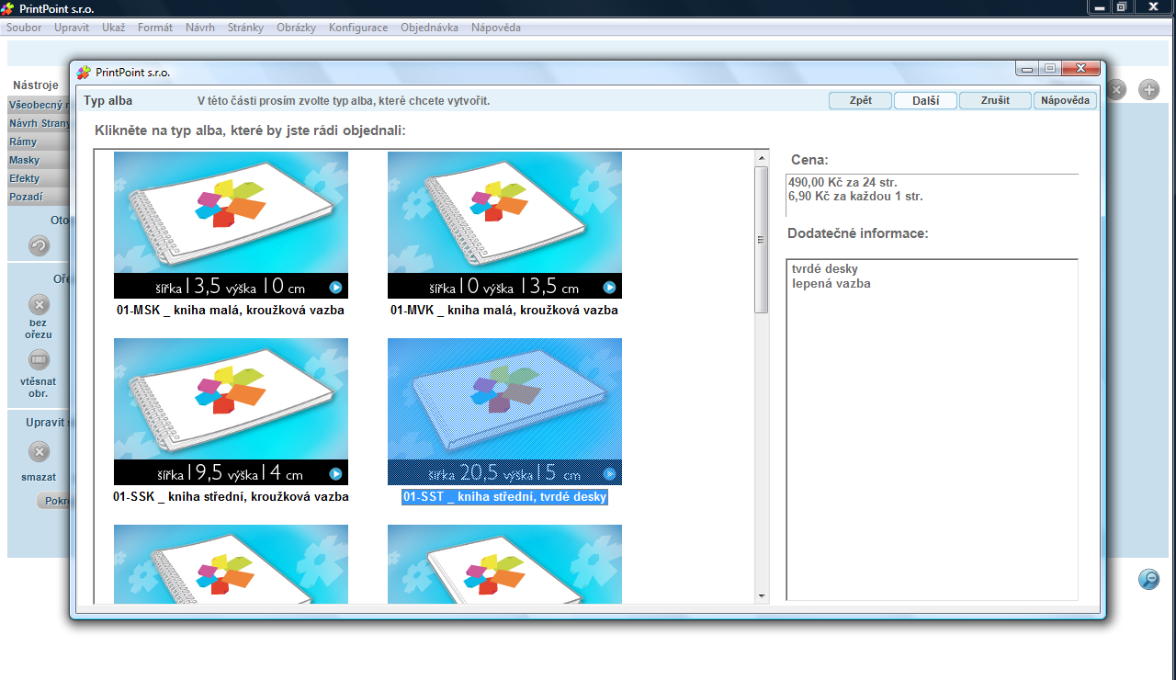
Task: Click the label '01-SST _ kniha střední, tvrdé desky'
Action: click(x=505, y=497)
